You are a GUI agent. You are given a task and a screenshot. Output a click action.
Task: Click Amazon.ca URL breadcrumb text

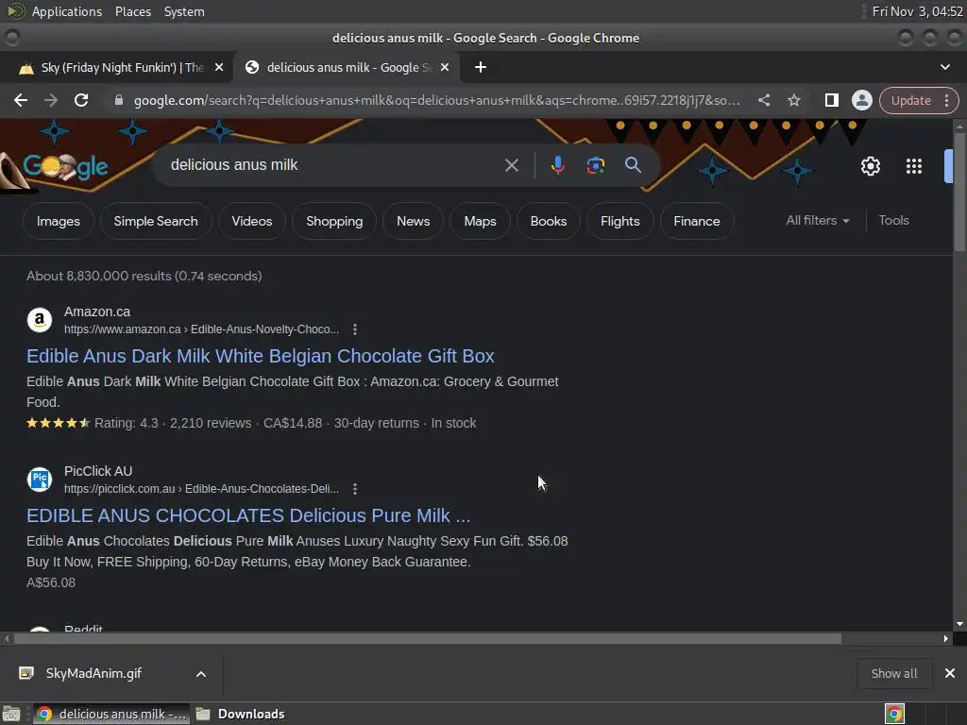(202, 329)
